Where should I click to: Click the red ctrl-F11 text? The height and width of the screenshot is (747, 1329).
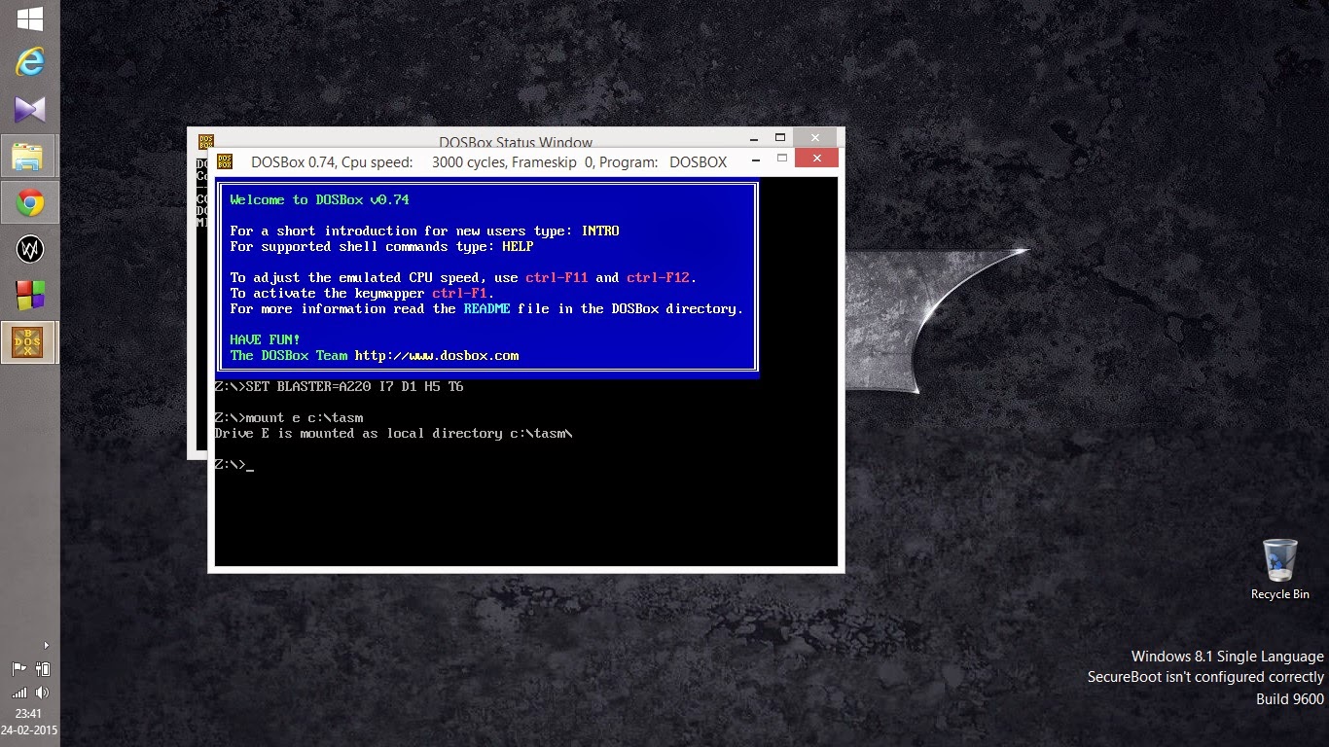[x=557, y=277]
